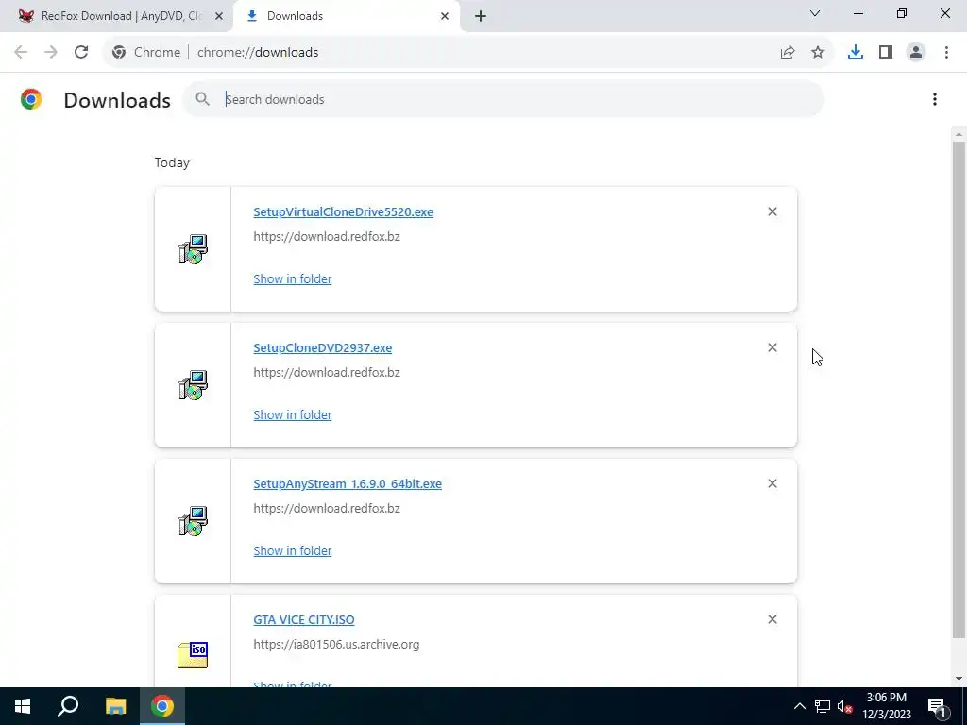
Task: Click the SetupCloneDVD installer file icon
Action: tap(193, 385)
